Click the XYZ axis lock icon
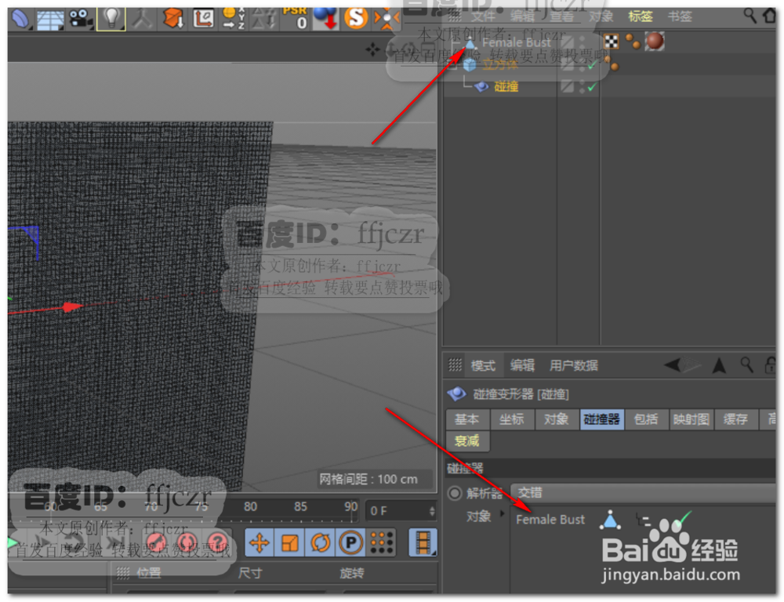This screenshot has width=784, height=602. point(233,19)
